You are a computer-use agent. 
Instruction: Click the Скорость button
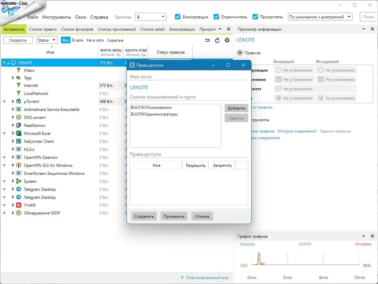pyautogui.click(x=18, y=40)
